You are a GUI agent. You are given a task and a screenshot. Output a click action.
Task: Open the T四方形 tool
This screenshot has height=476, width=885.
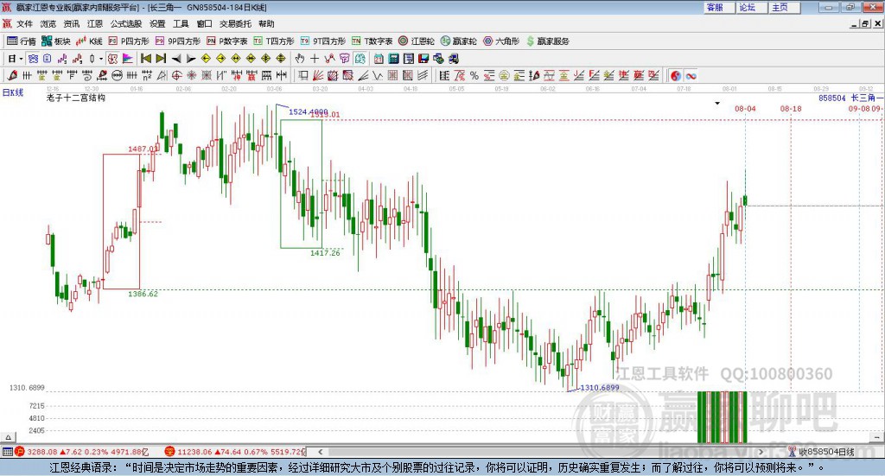click(274, 41)
